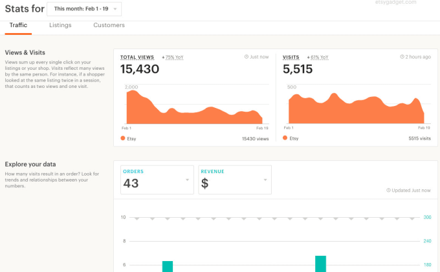Click the right teal bar in orders chart
The height and width of the screenshot is (272, 440).
[x=320, y=264]
